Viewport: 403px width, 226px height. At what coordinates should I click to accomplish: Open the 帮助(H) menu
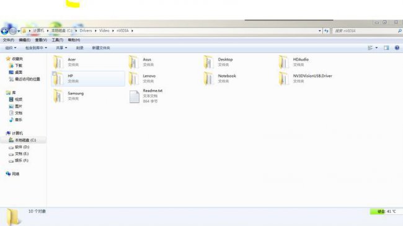tap(74, 40)
